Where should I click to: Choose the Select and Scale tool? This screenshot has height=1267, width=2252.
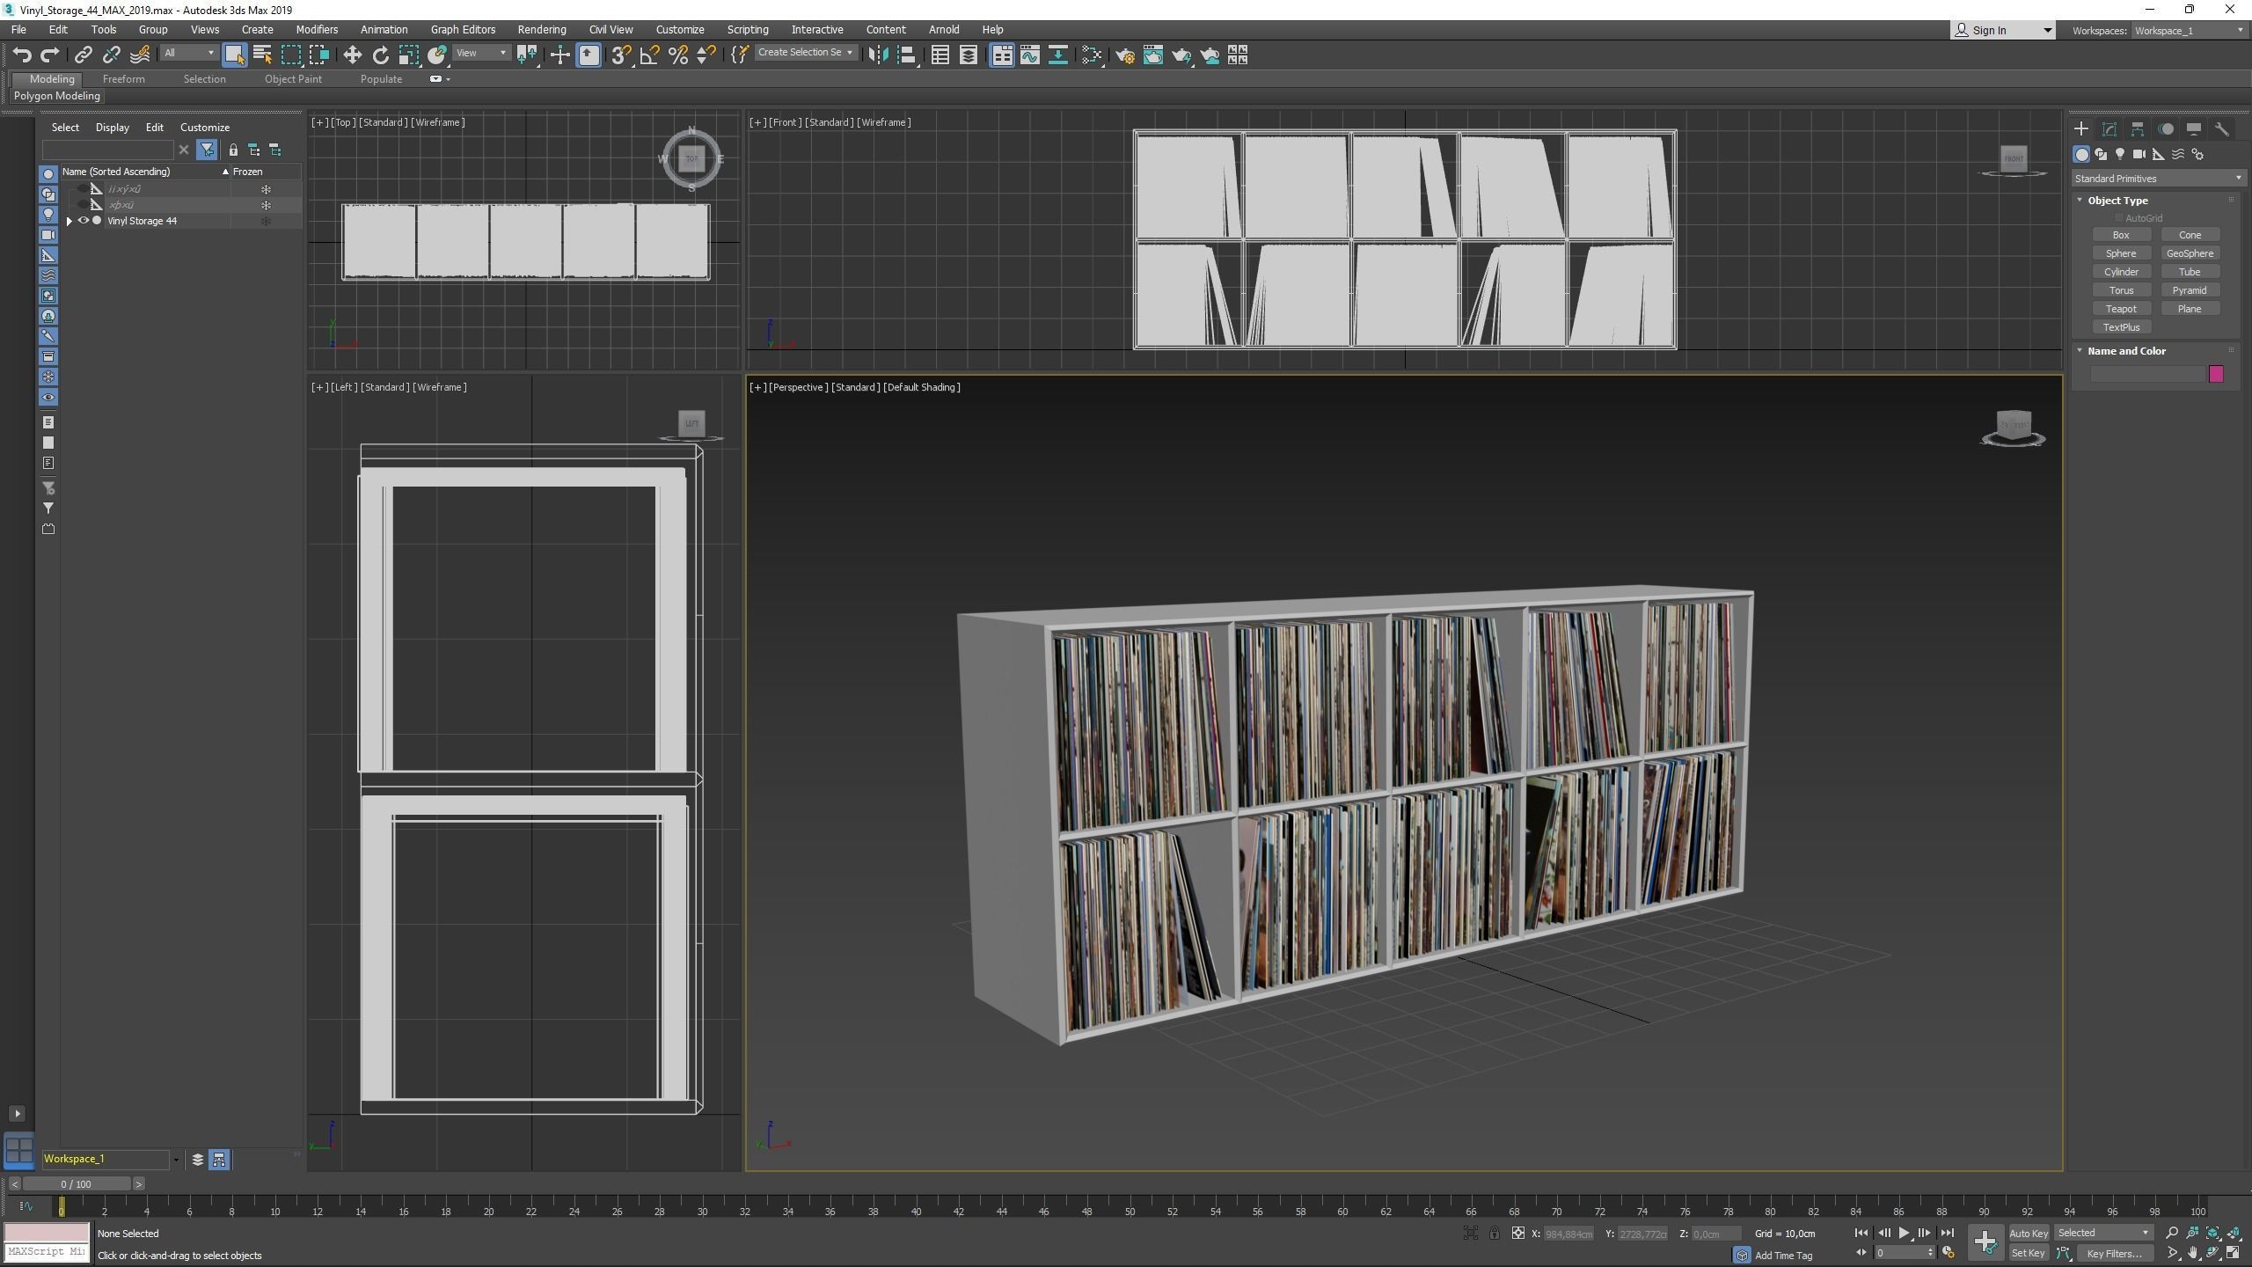click(408, 55)
